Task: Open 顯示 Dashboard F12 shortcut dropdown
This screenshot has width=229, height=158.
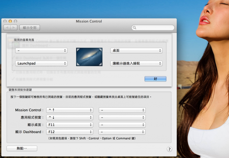Action: pyautogui.click(x=70, y=132)
